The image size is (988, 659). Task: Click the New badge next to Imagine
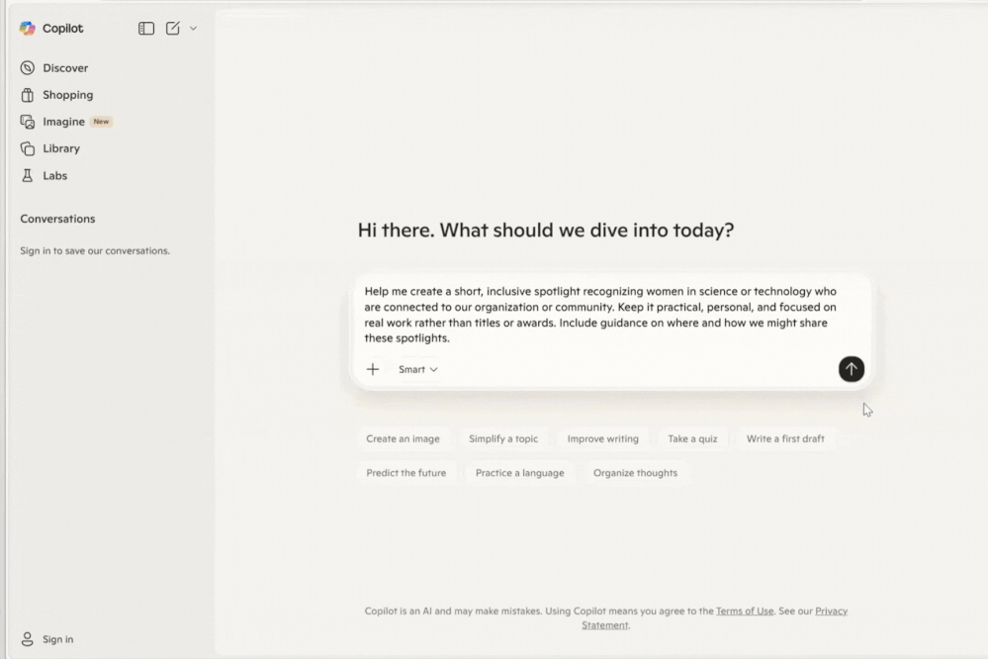tap(102, 122)
